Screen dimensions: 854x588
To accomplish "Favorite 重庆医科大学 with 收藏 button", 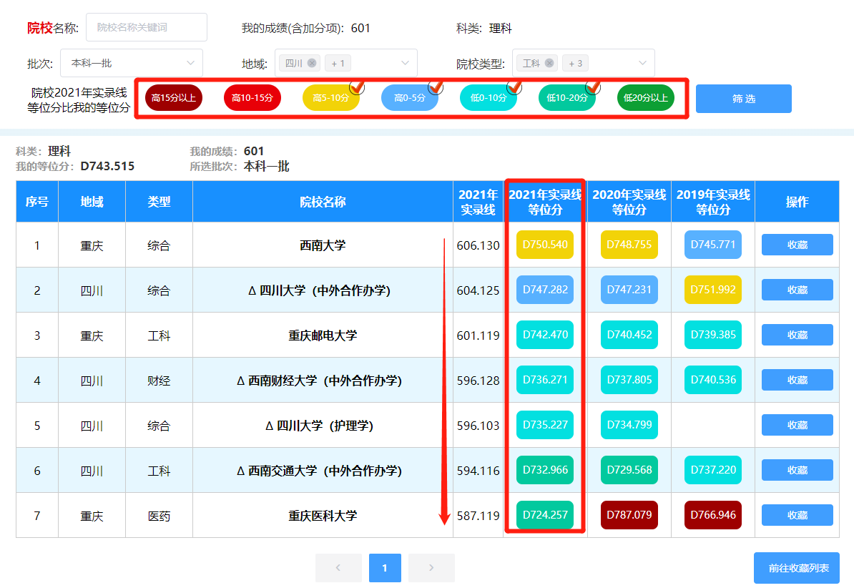I will pos(797,515).
